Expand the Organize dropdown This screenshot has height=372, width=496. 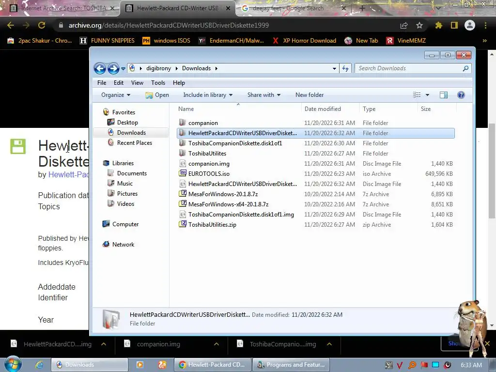tap(116, 95)
